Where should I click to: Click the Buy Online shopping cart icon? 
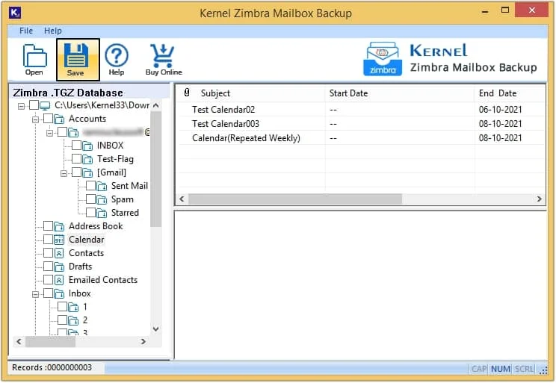(x=162, y=56)
